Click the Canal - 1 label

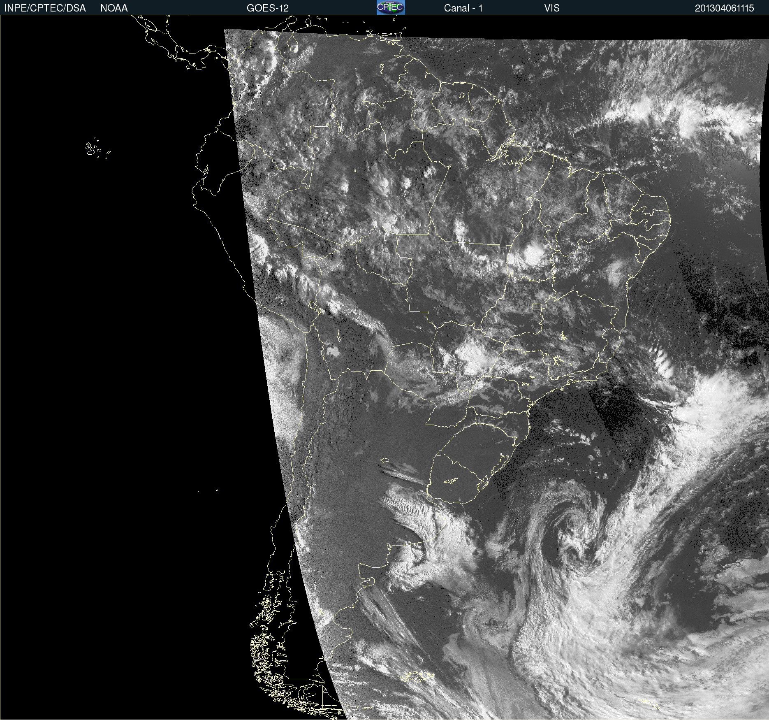point(463,8)
